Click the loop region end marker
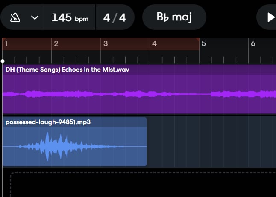Viewport: 276px width, 197px height. (197, 39)
